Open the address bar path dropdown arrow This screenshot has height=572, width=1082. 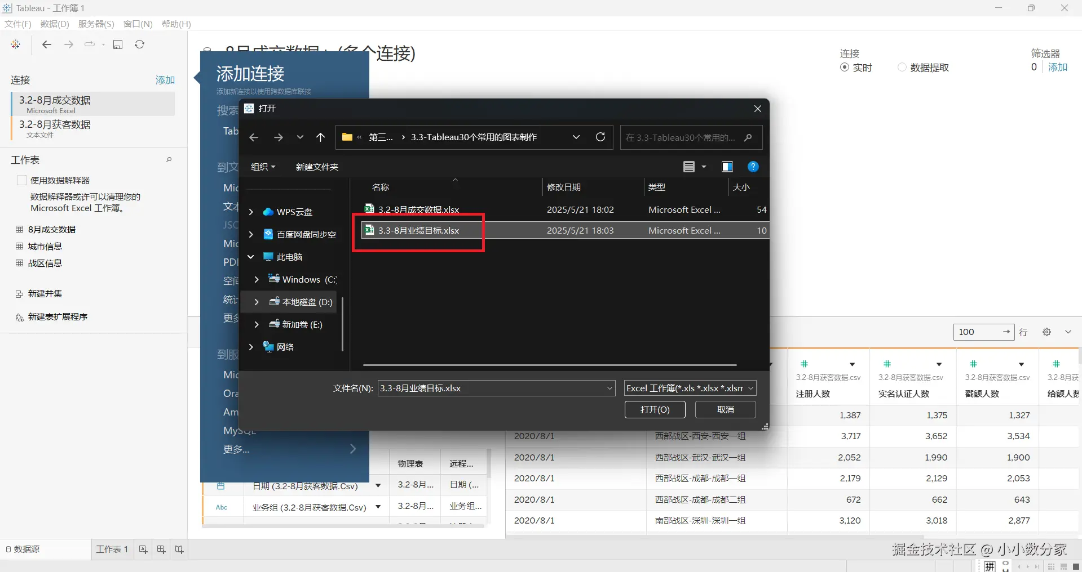576,137
